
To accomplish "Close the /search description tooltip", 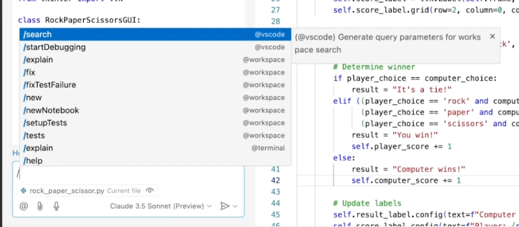I will (x=493, y=36).
